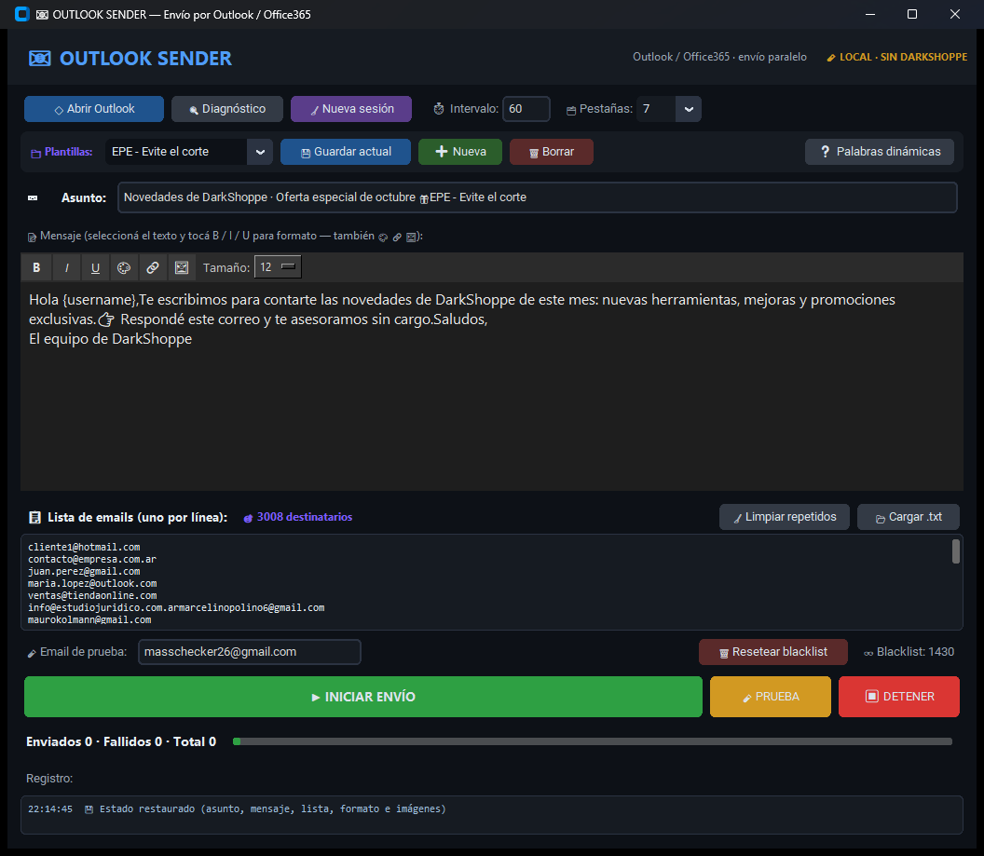Click the app icon in title bar
This screenshot has width=984, height=856.
click(x=22, y=14)
